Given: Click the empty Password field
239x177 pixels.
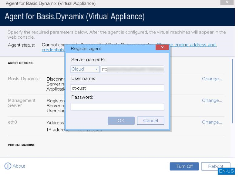Looking at the screenshot, I should tap(117, 107).
